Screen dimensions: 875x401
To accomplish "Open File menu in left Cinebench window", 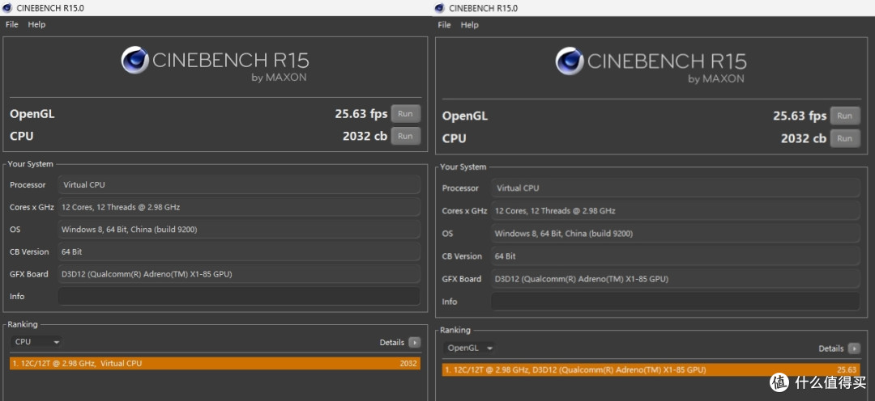I will [11, 24].
